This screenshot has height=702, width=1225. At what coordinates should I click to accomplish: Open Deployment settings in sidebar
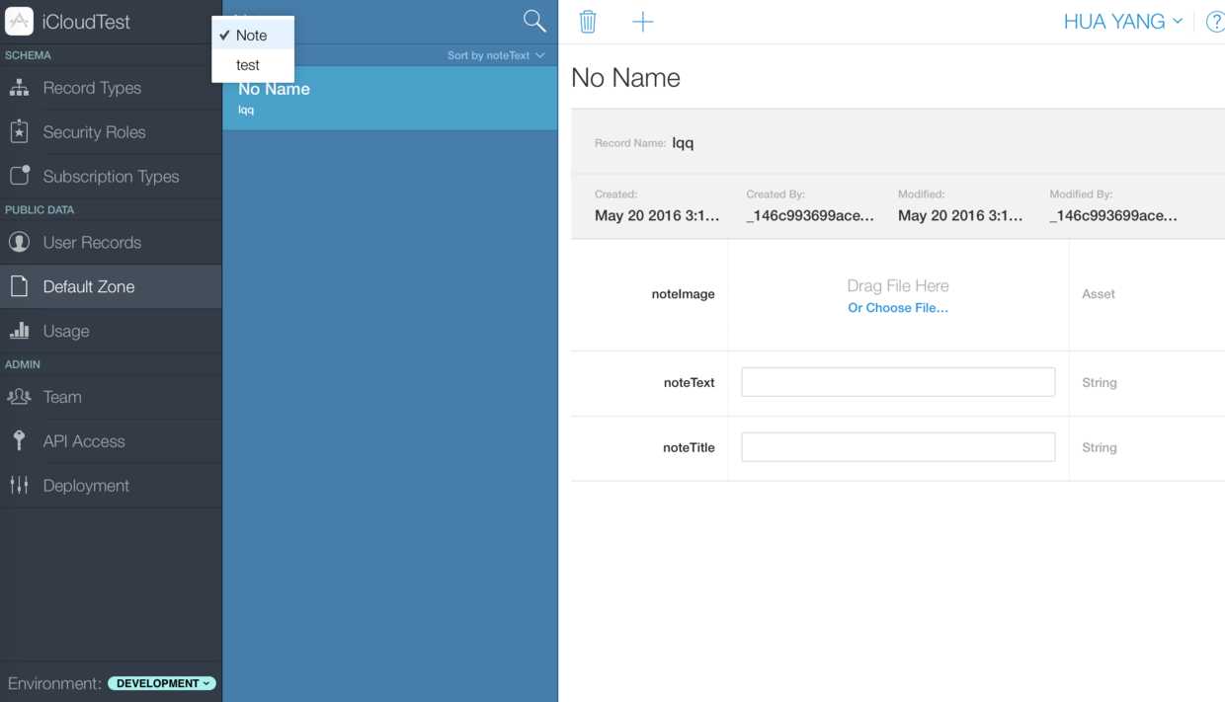[x=86, y=486]
